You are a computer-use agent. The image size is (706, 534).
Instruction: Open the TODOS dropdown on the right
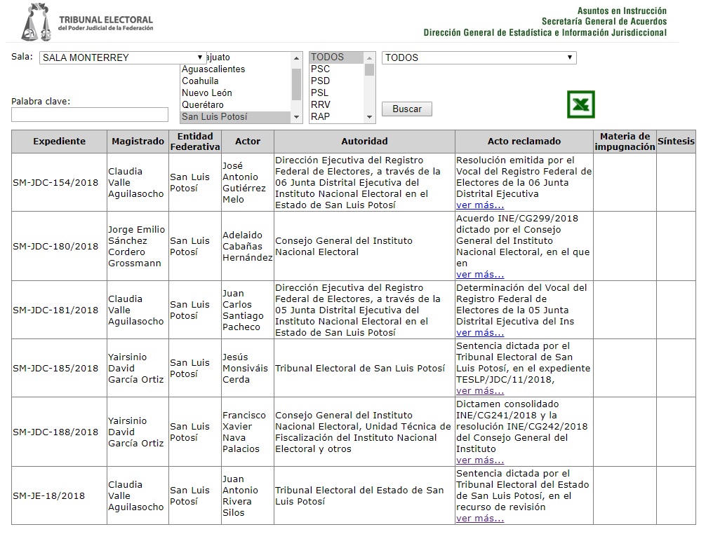click(479, 57)
